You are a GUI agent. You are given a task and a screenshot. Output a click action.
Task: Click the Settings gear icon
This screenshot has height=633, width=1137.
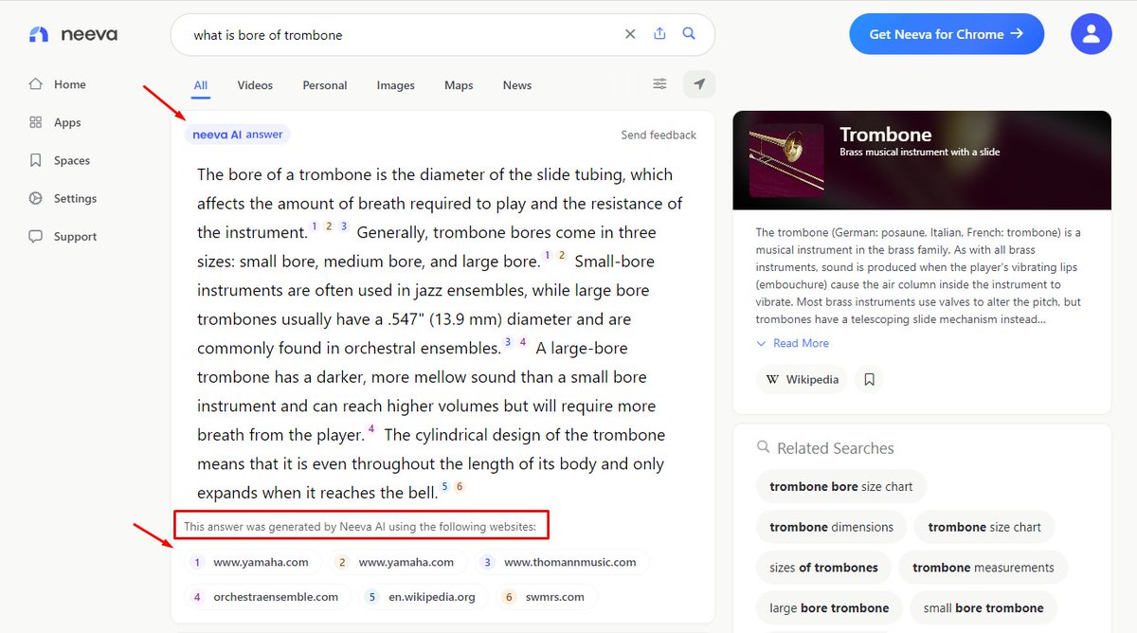pyautogui.click(x=36, y=198)
